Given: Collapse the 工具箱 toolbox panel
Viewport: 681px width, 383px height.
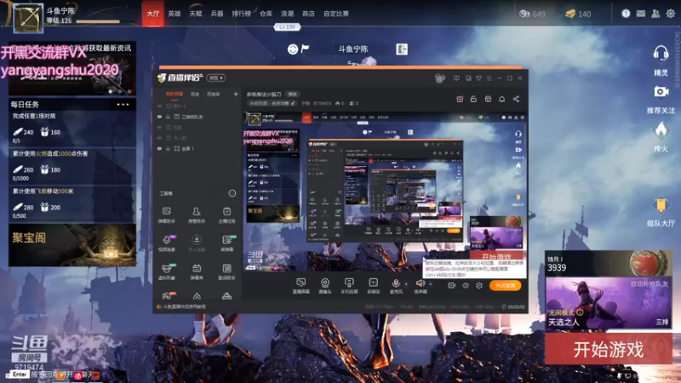Looking at the screenshot, I should point(232,193).
